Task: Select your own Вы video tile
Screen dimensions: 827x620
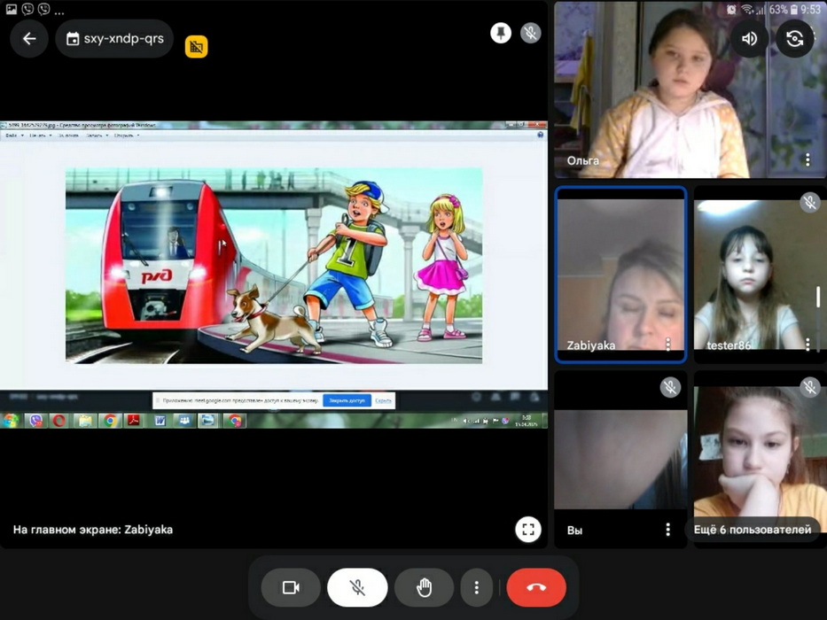Action: [620, 459]
